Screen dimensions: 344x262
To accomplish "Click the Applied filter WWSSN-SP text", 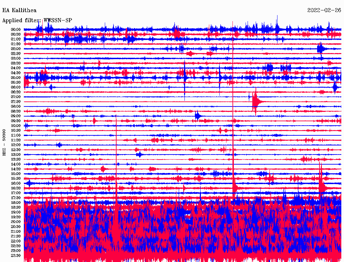I will tap(37, 20).
